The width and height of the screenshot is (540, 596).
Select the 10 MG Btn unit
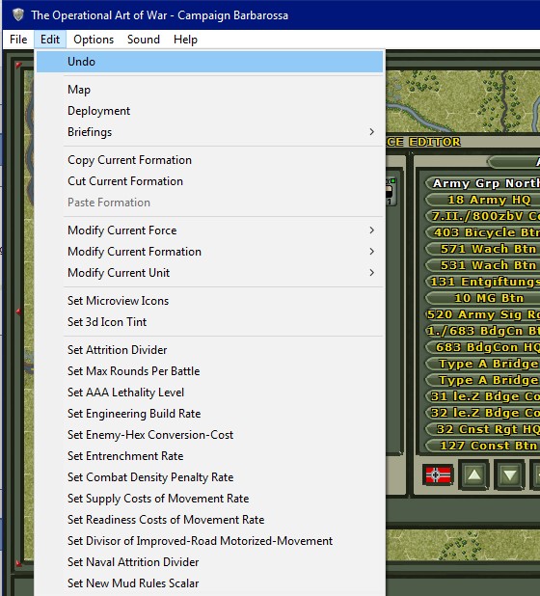point(489,298)
